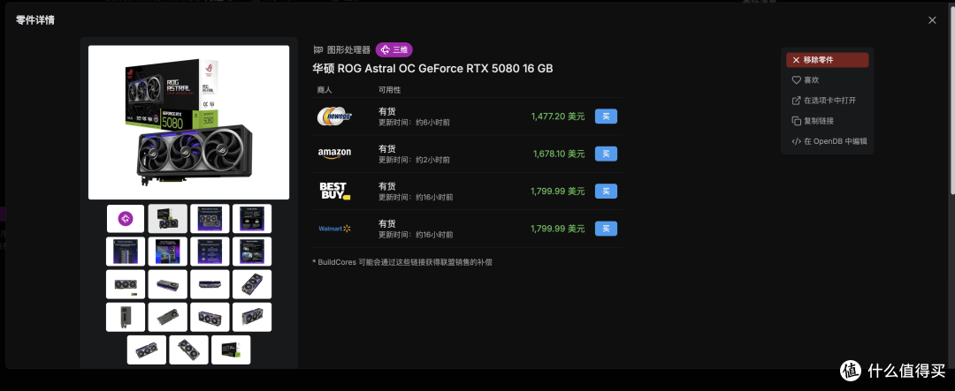Screen dimensions: 955x391
Task: Click the Newegg price 1,477.20 美元
Action: (558, 117)
